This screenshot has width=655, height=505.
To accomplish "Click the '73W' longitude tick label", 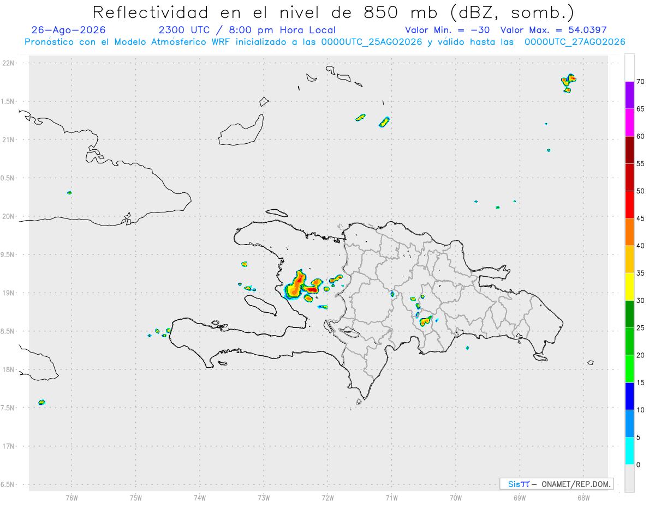I will click(x=264, y=497).
